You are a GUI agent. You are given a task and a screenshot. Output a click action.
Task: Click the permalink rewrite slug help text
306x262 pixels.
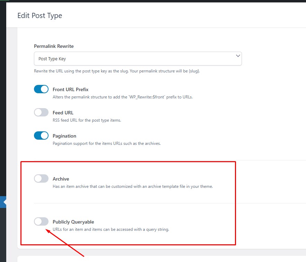click(117, 71)
